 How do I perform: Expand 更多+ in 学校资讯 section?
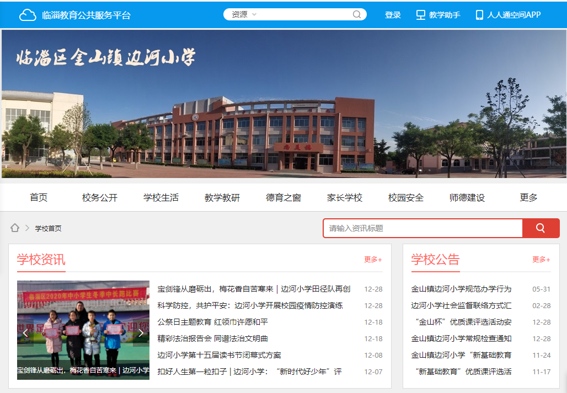[x=373, y=260]
